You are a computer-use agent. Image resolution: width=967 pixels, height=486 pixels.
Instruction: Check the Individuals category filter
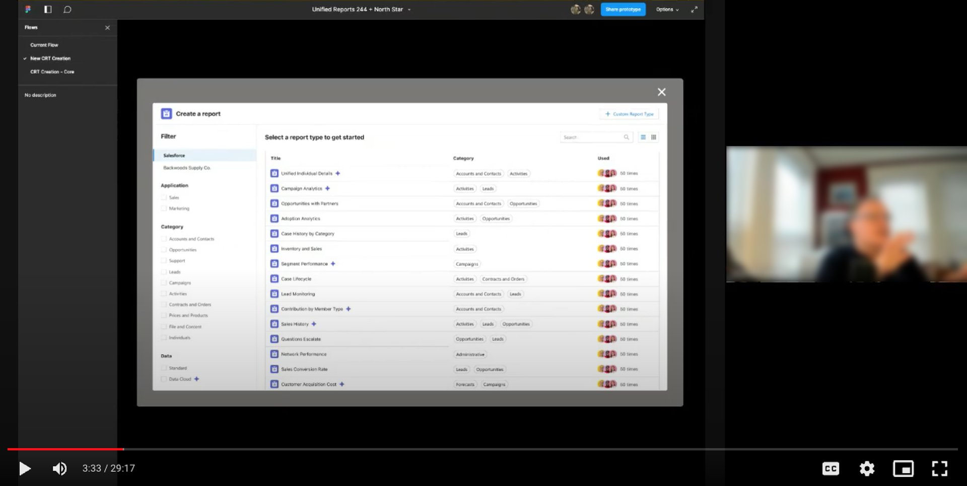(x=164, y=337)
